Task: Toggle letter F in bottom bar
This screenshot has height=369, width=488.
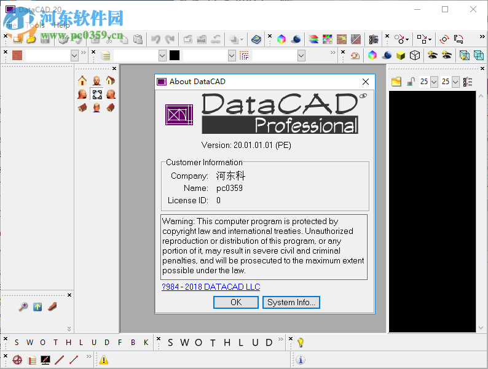Action: click(120, 342)
